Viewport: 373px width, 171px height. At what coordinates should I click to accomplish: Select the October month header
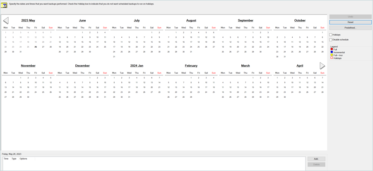click(300, 20)
